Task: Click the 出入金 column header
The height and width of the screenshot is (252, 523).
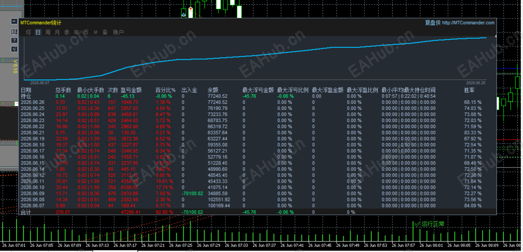Action: pyautogui.click(x=189, y=90)
